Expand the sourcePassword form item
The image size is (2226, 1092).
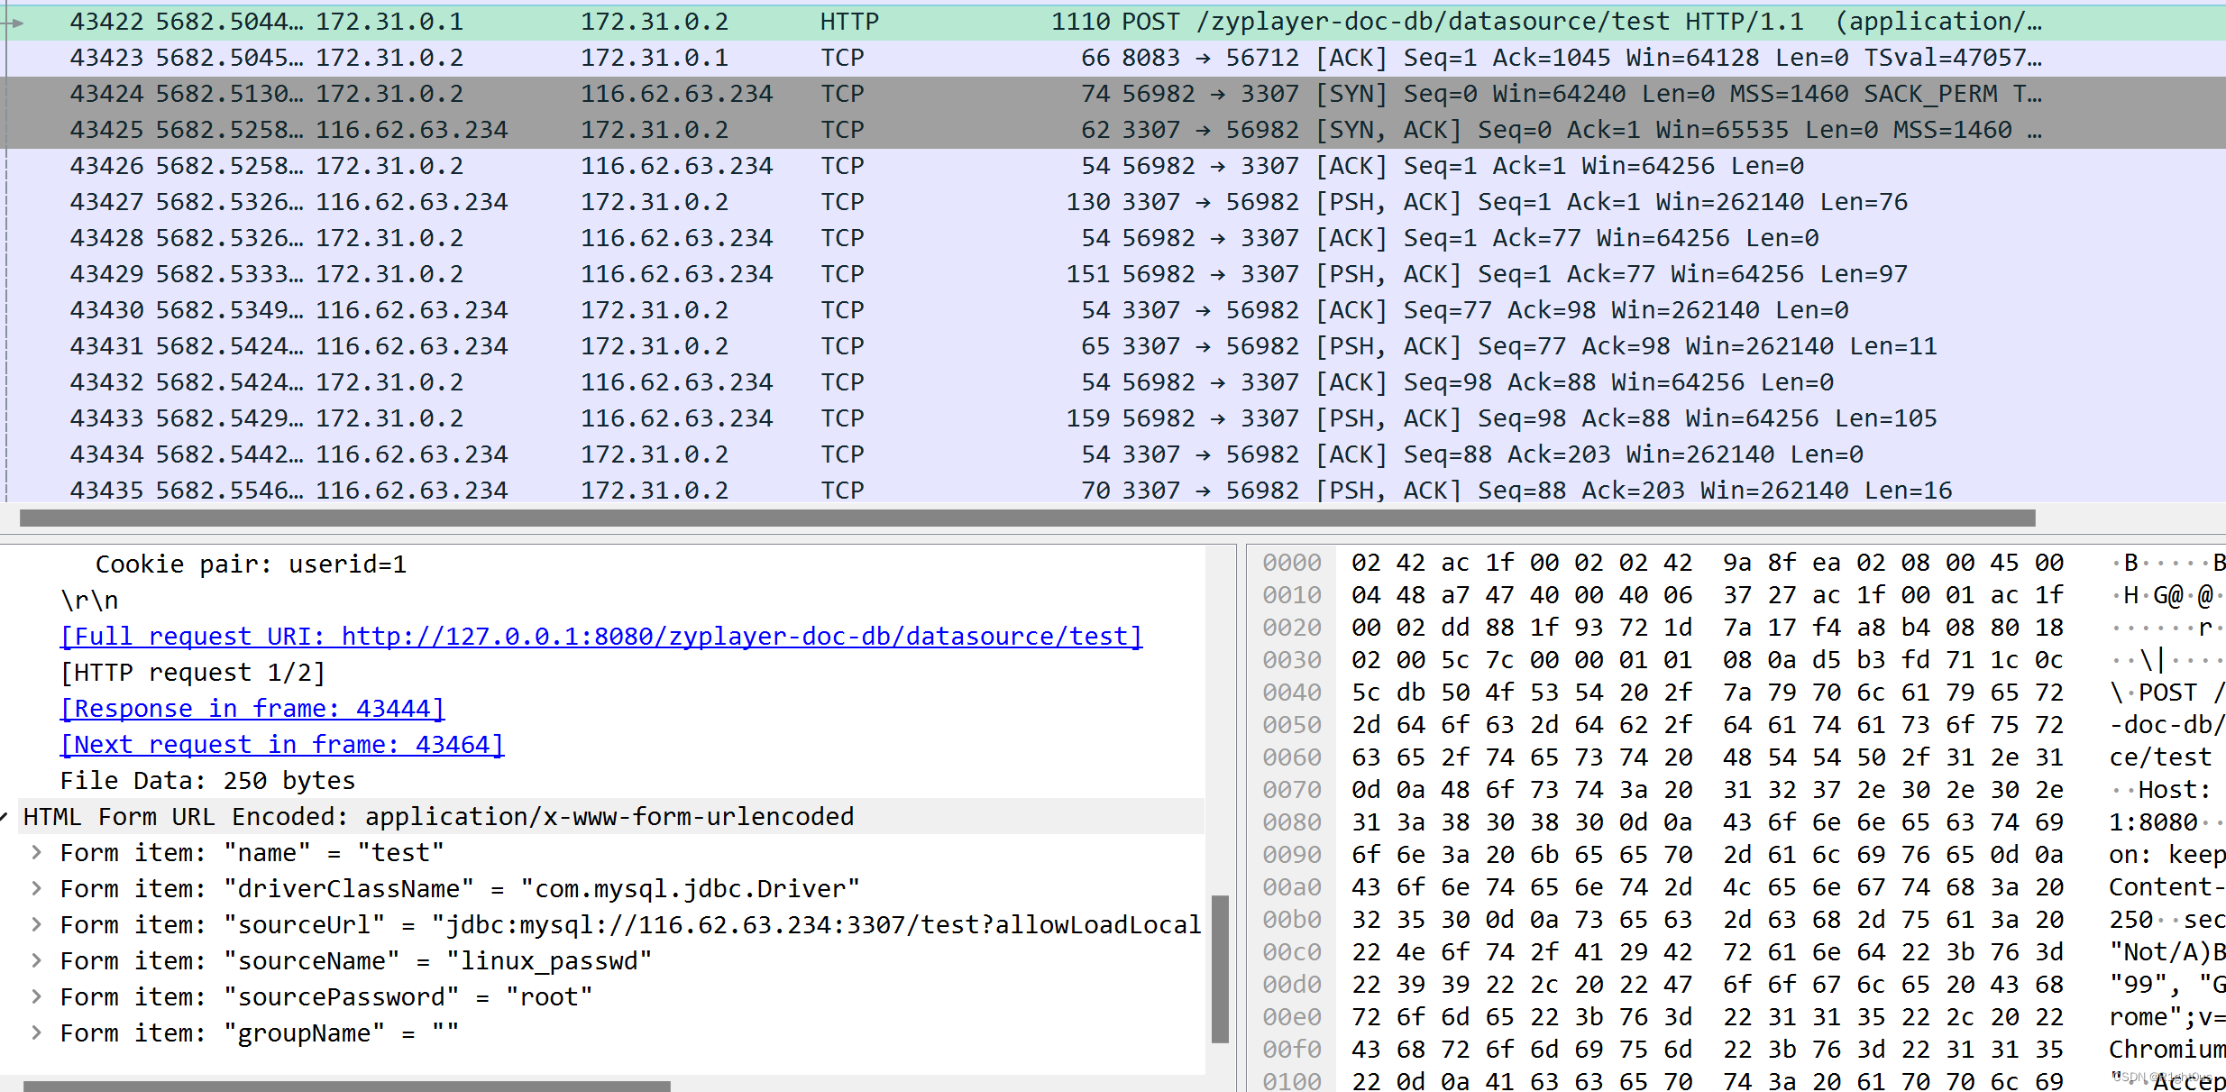coord(36,996)
